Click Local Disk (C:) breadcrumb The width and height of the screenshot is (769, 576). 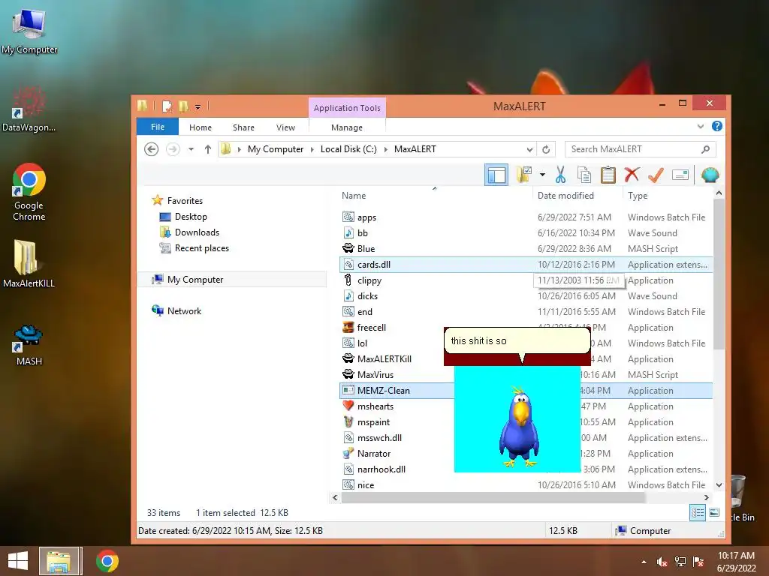click(348, 149)
